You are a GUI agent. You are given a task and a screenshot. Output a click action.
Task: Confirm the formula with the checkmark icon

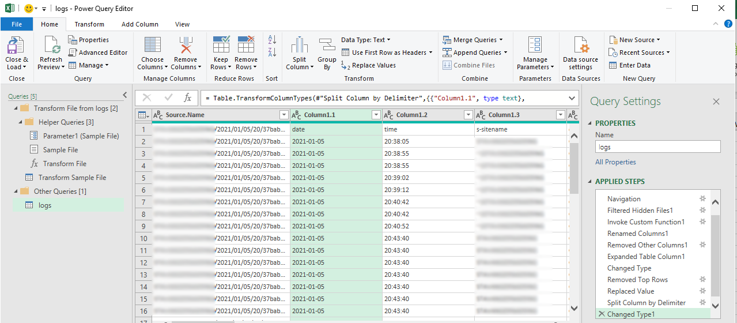click(x=168, y=97)
